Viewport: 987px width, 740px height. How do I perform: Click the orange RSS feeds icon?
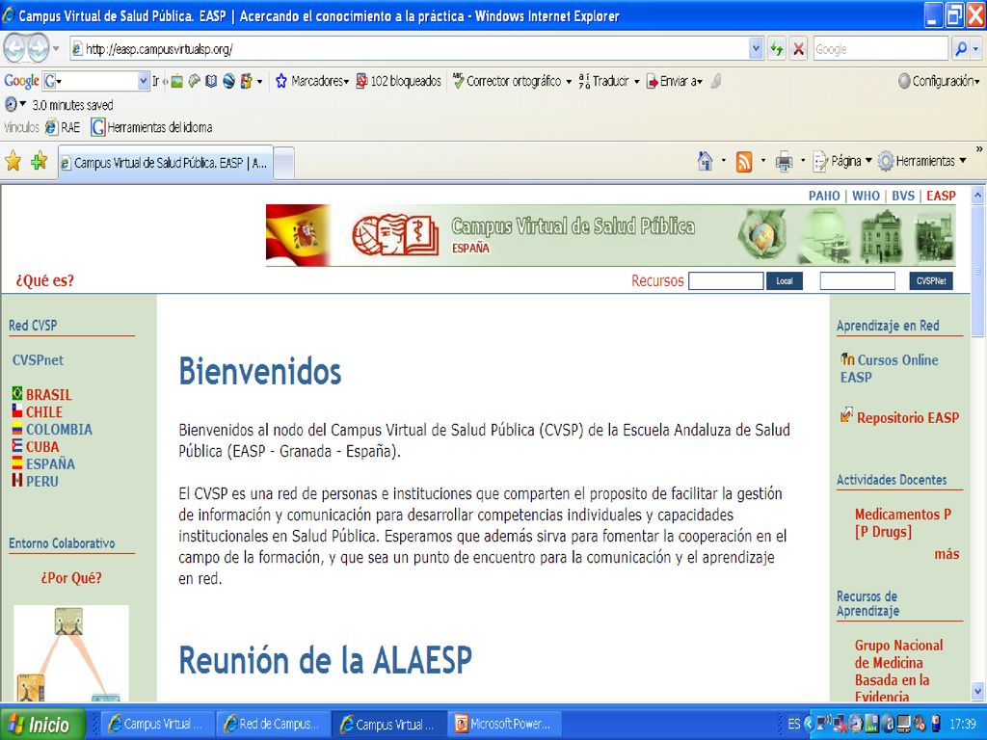coord(744,162)
